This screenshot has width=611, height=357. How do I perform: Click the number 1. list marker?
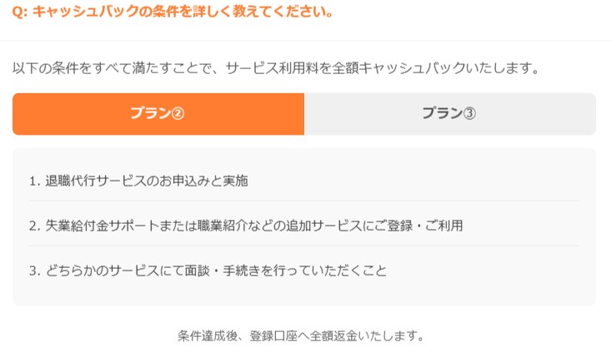[35, 181]
